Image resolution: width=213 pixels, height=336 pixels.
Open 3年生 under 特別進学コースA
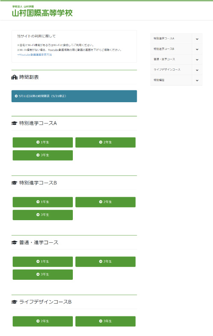point(43,155)
